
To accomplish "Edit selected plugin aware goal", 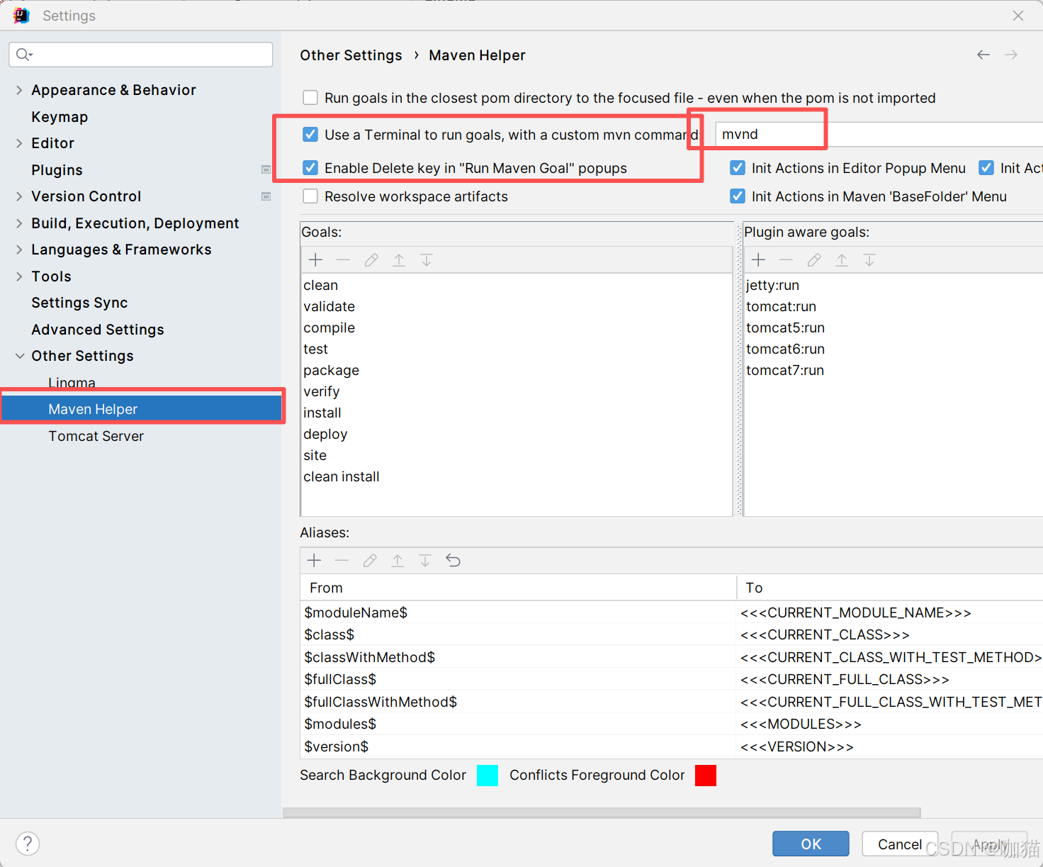I will coord(813,260).
